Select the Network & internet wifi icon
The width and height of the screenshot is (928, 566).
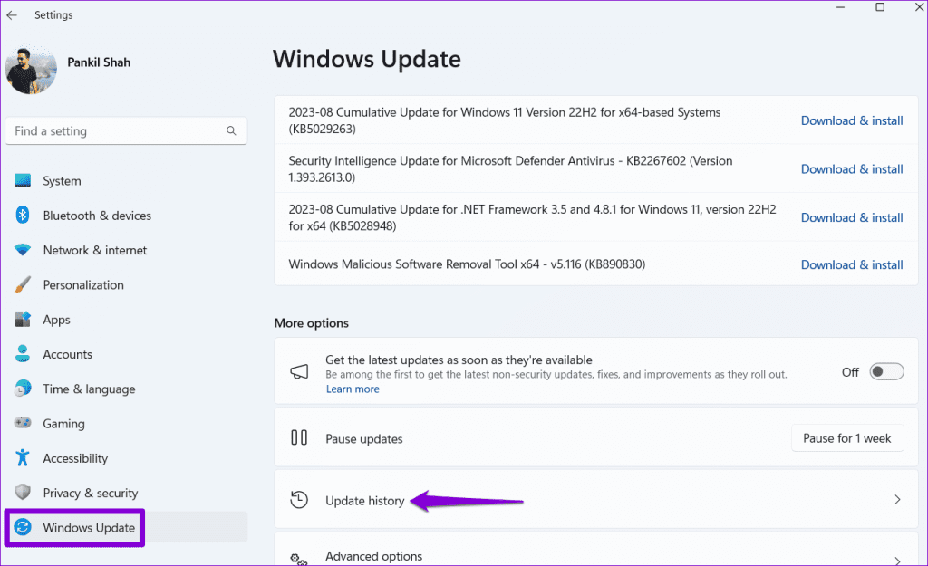tap(24, 250)
